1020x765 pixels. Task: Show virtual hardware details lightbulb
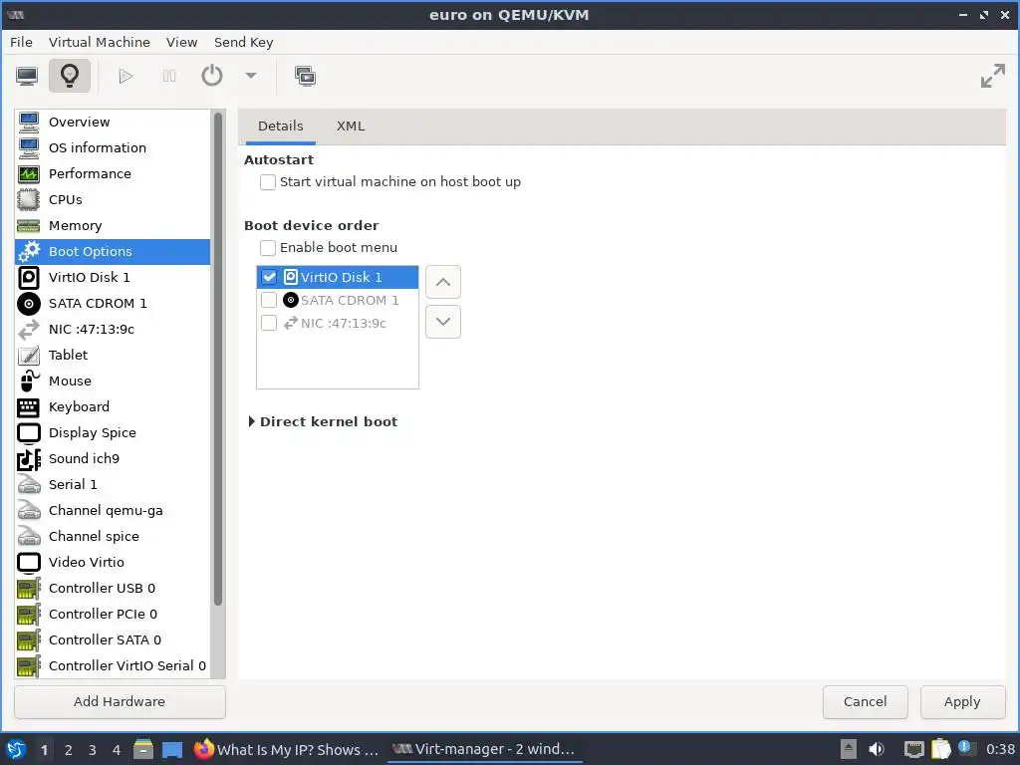pos(70,76)
